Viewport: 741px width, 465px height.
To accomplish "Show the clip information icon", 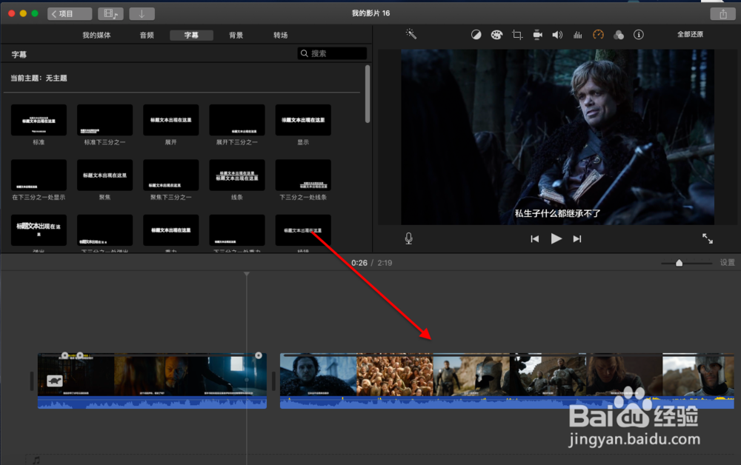I will pos(639,35).
